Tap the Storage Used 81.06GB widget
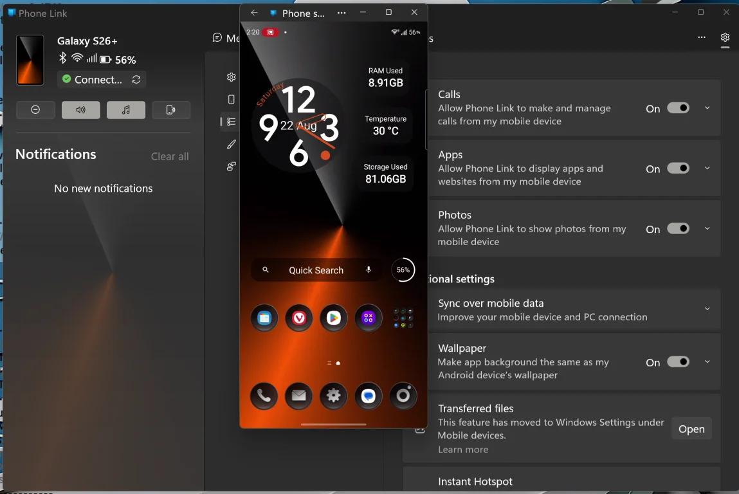This screenshot has height=494, width=739. coord(385,174)
